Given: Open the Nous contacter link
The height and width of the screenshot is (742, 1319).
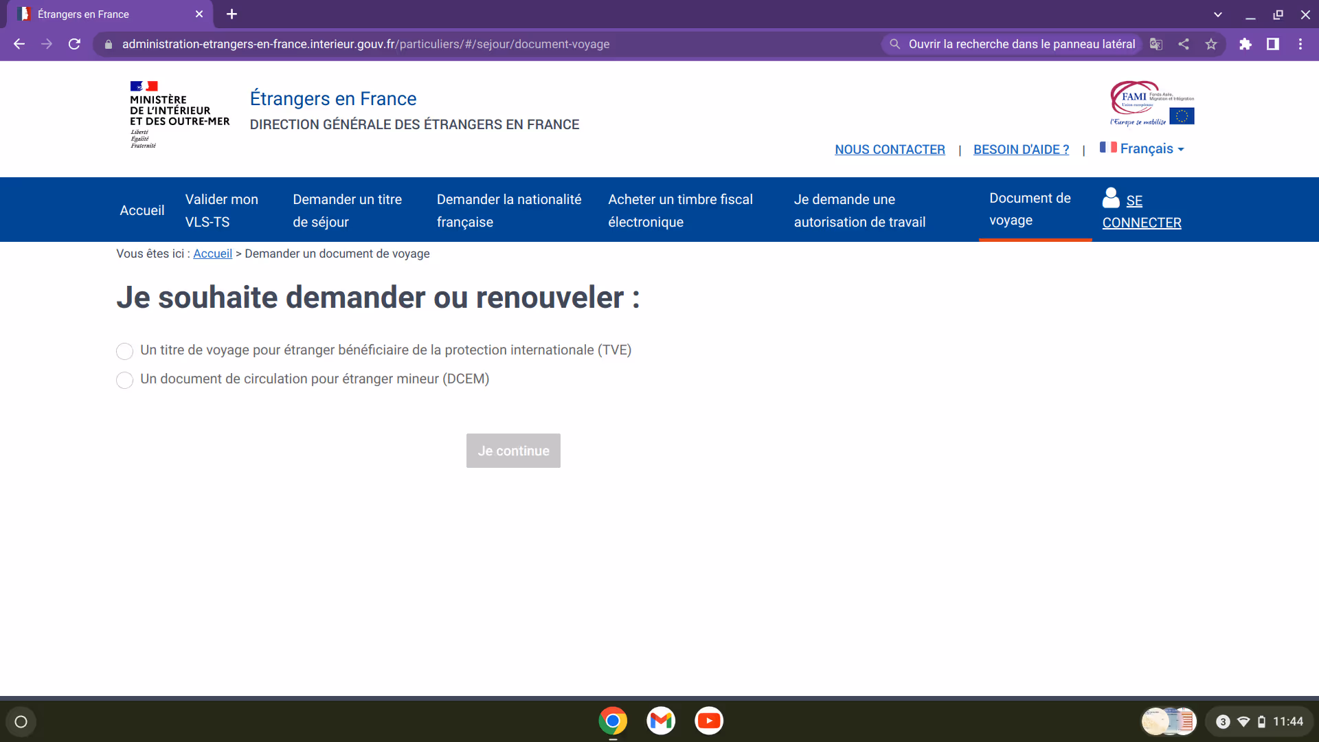Looking at the screenshot, I should click(x=890, y=149).
